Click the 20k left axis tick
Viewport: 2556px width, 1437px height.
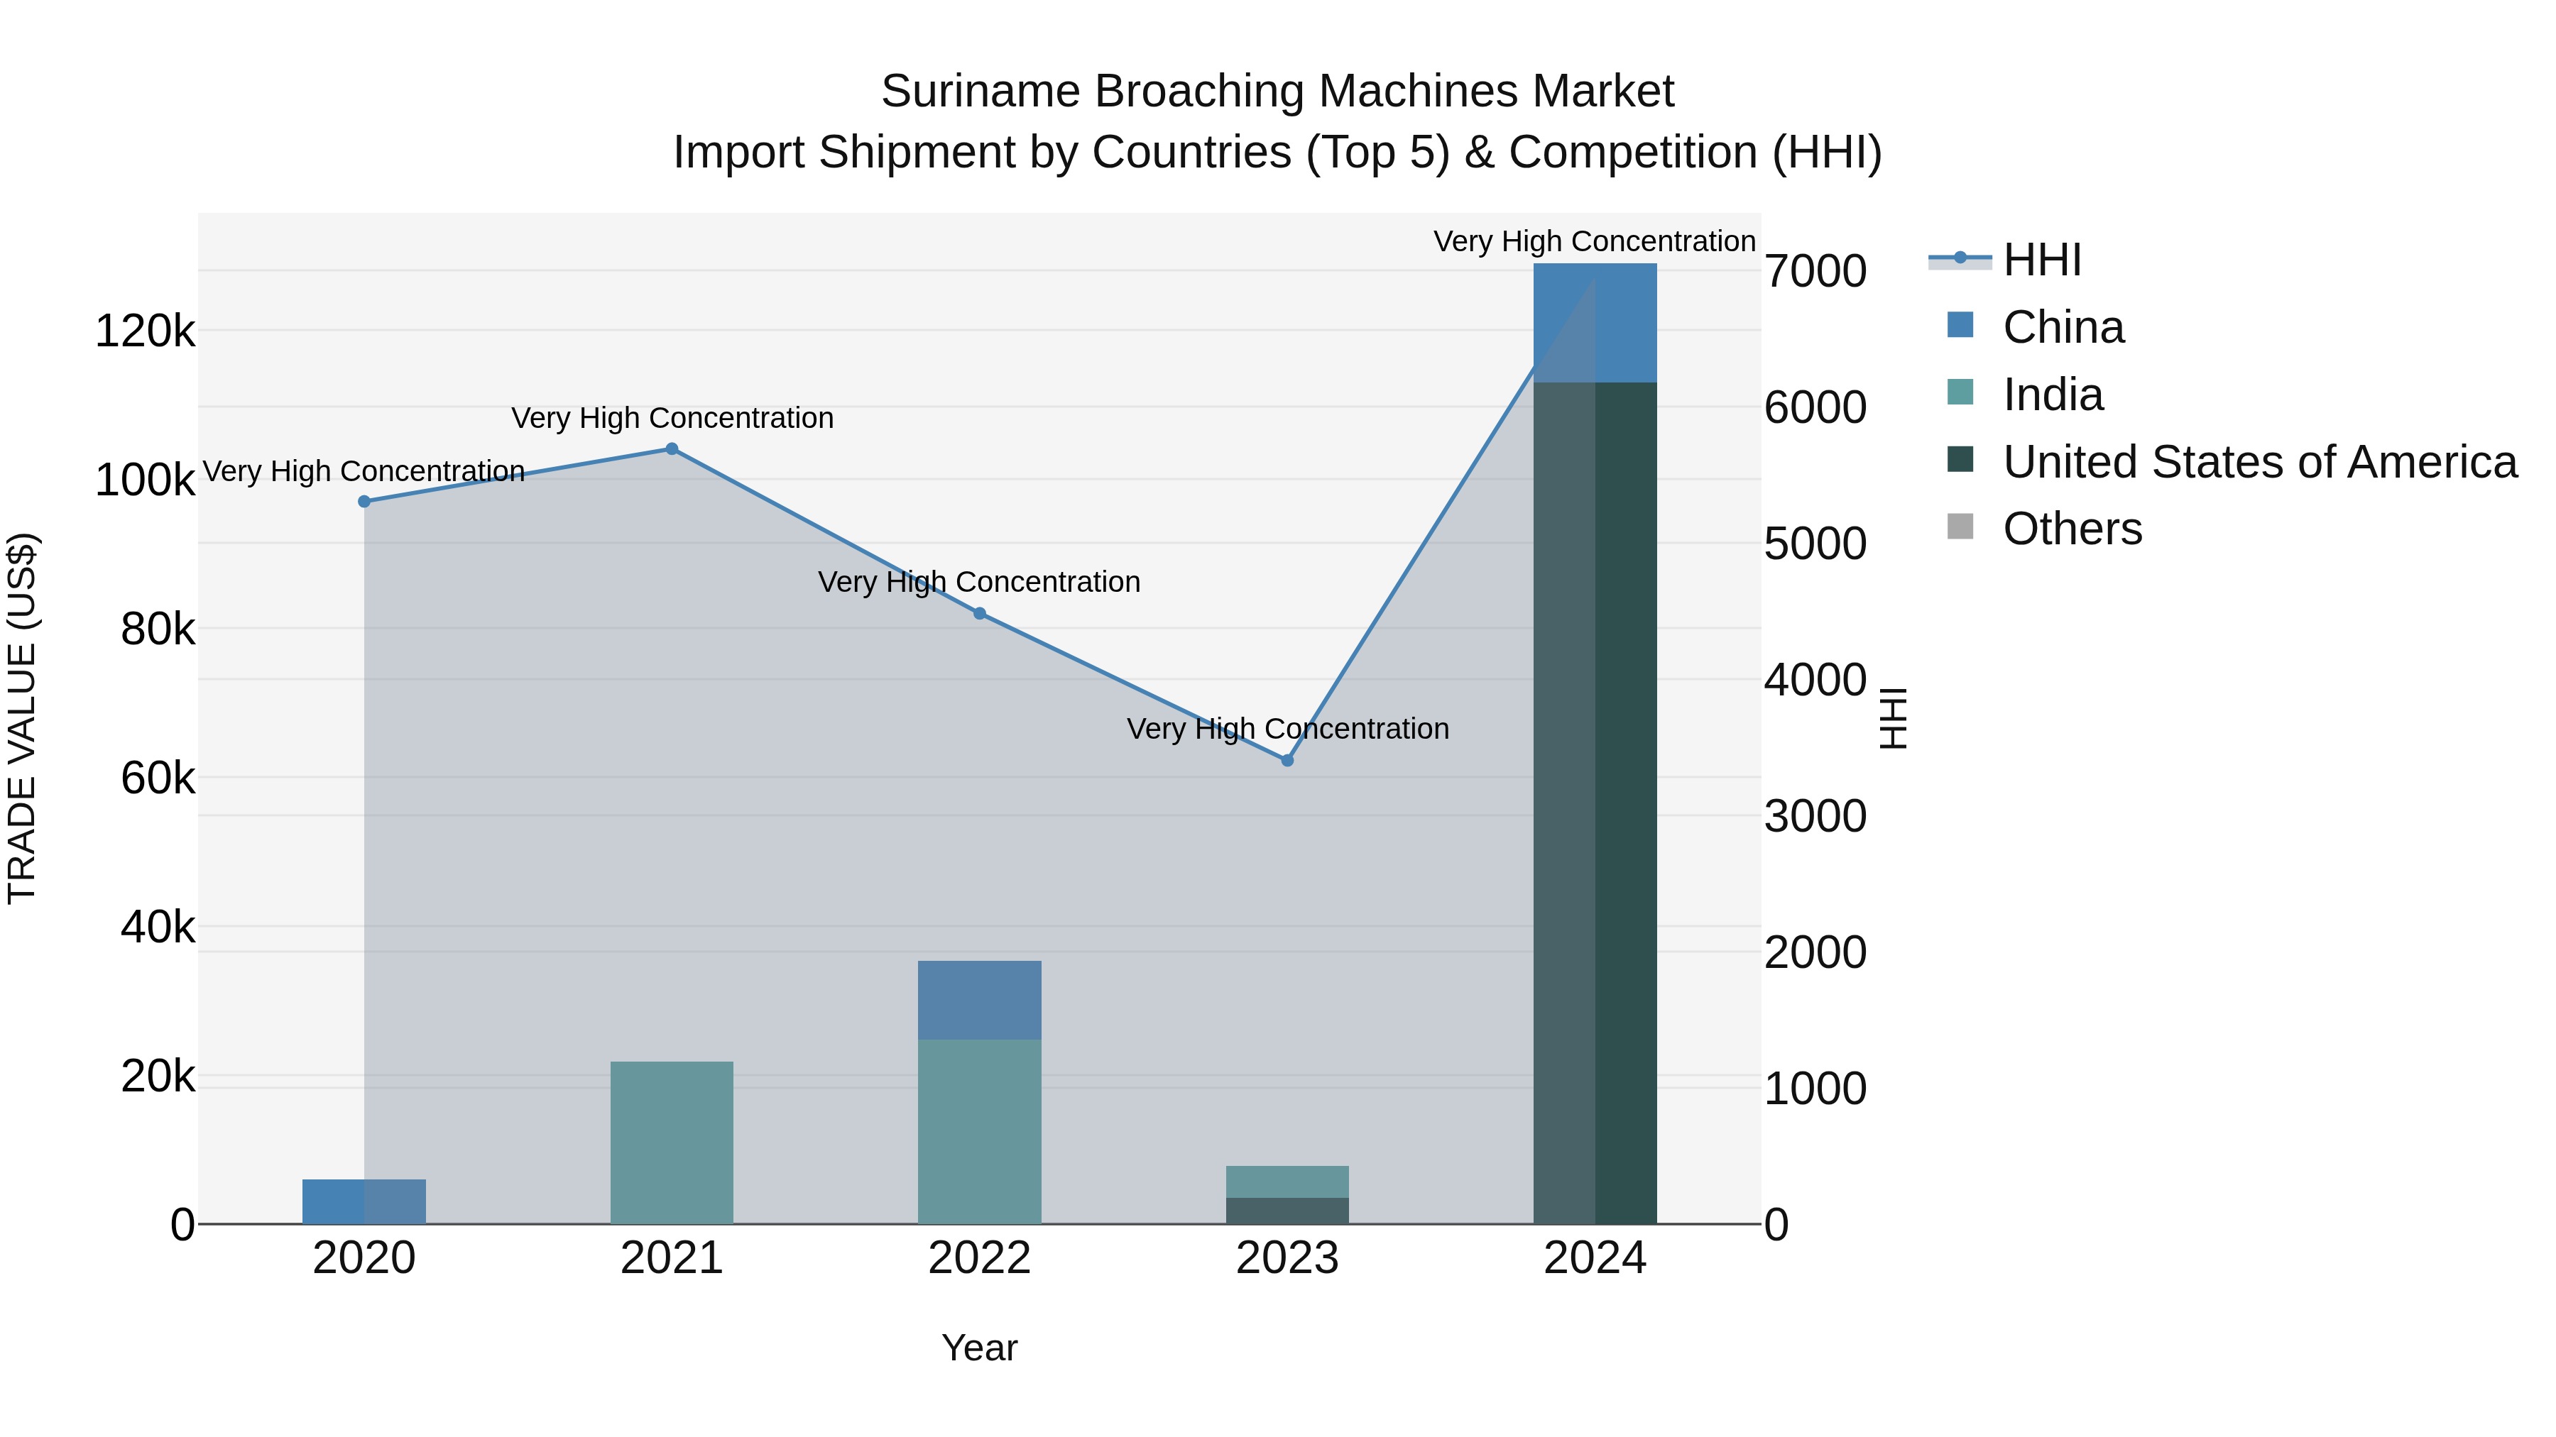click(158, 1076)
